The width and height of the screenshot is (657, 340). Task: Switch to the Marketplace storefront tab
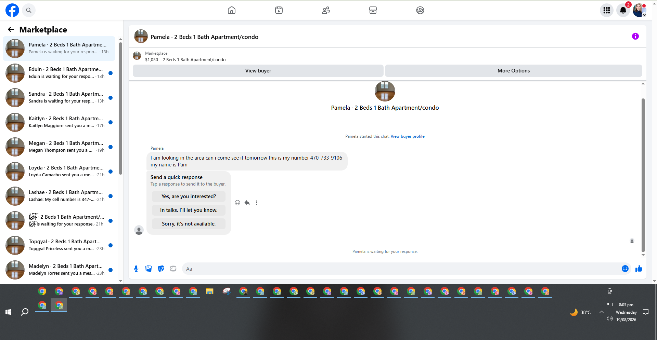pos(373,10)
